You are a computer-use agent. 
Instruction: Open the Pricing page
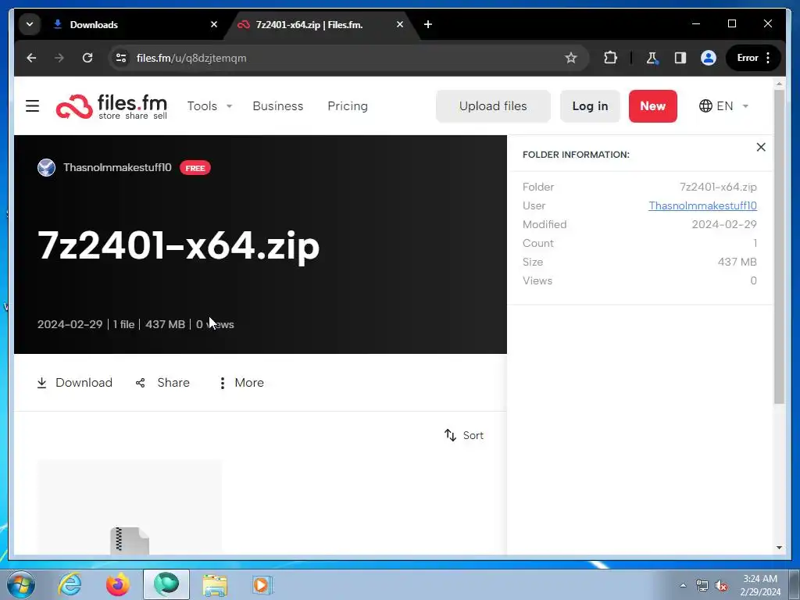pyautogui.click(x=348, y=106)
